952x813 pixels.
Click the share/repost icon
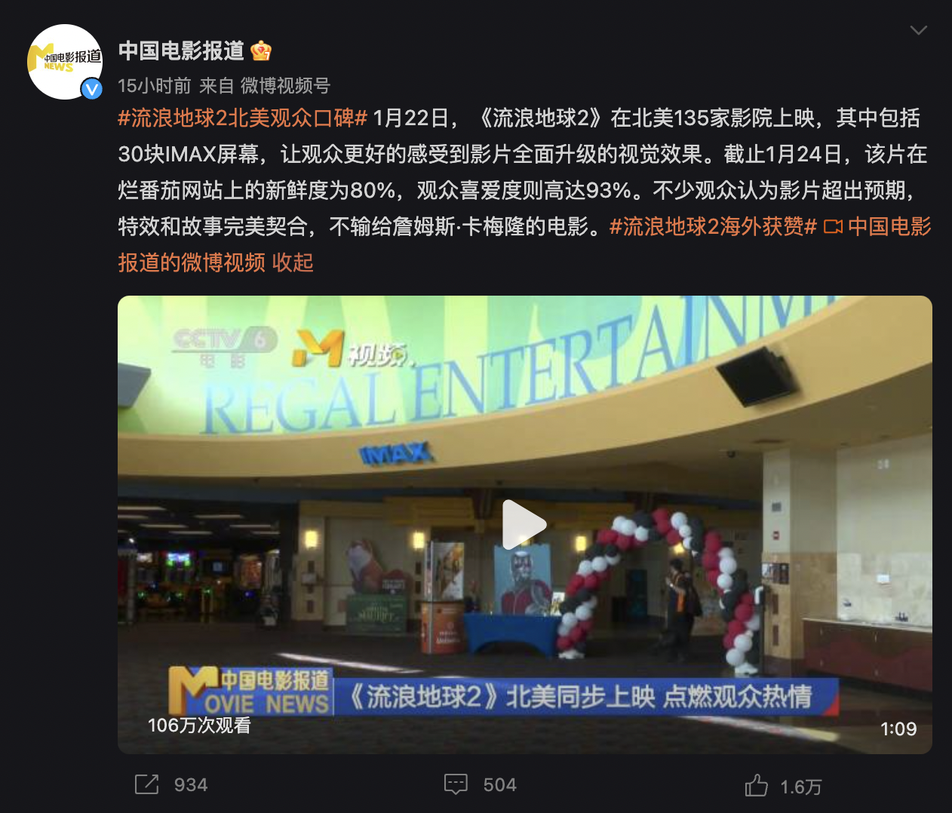(146, 784)
